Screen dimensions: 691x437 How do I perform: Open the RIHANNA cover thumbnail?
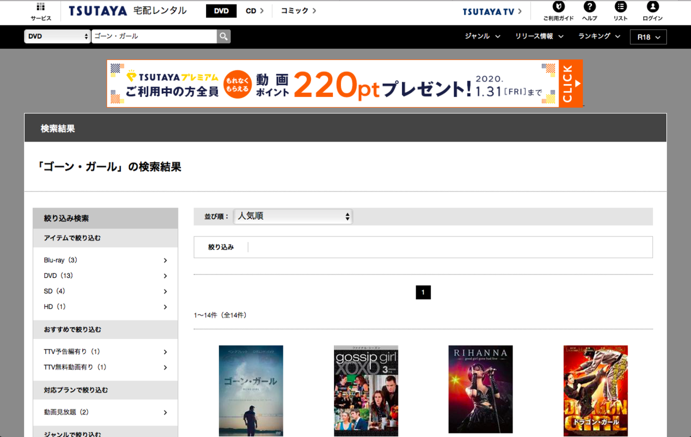(481, 389)
